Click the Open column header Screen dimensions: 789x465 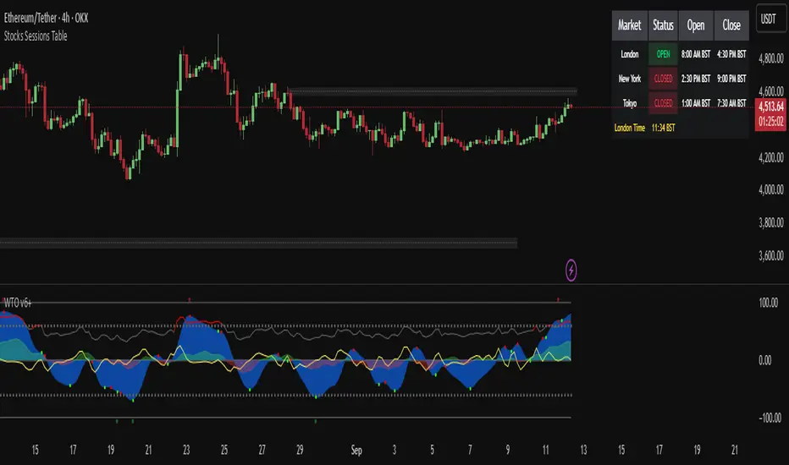pos(696,25)
